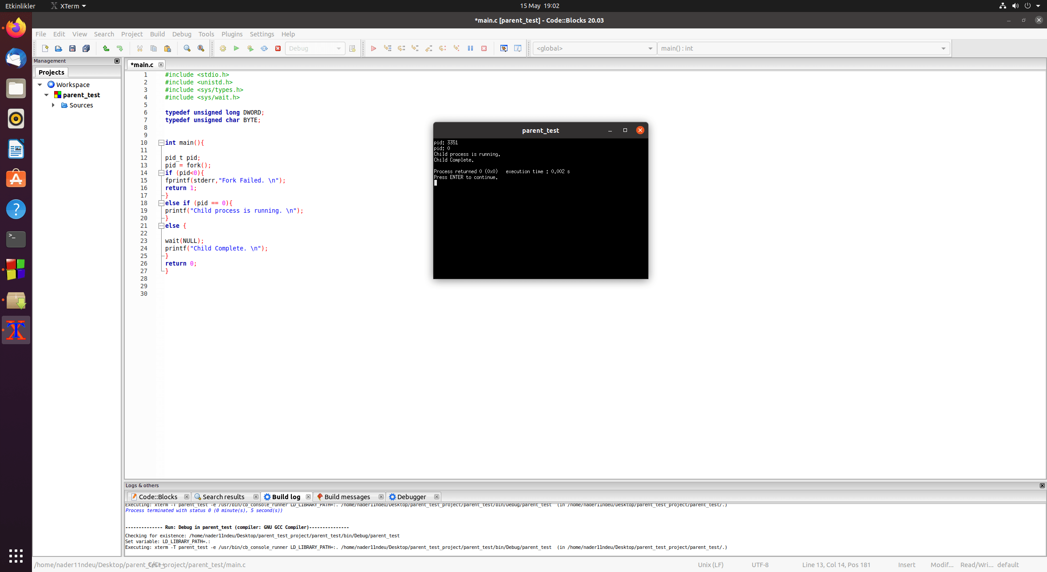Click the Step into instruction debug icon
This screenshot has height=572, width=1047.
point(456,48)
